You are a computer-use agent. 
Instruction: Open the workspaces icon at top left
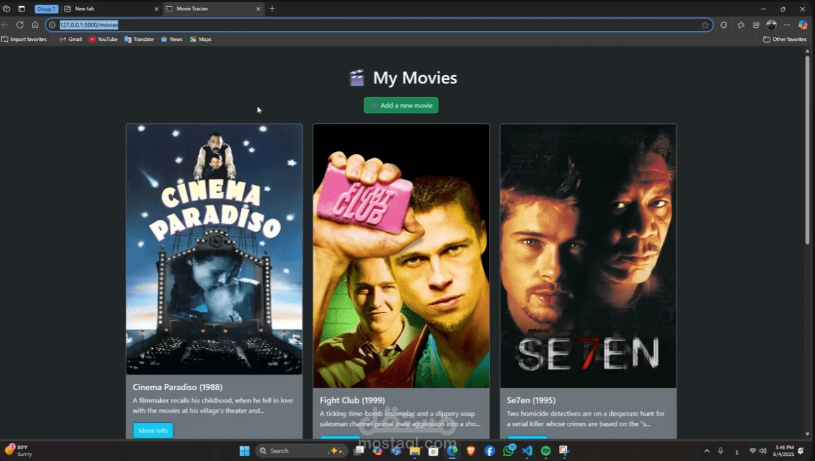point(6,9)
